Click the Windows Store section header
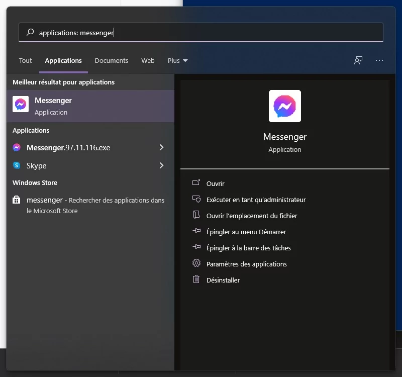 [35, 183]
